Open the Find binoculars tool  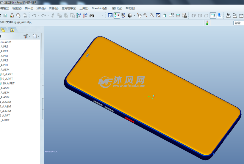pyautogui.click(x=92, y=15)
